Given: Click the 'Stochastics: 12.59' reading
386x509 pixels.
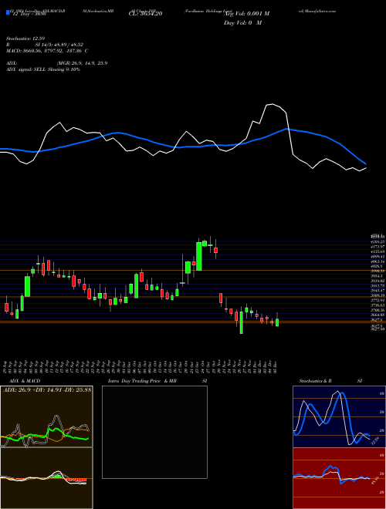Looking at the screenshot, I should (x=25, y=39).
